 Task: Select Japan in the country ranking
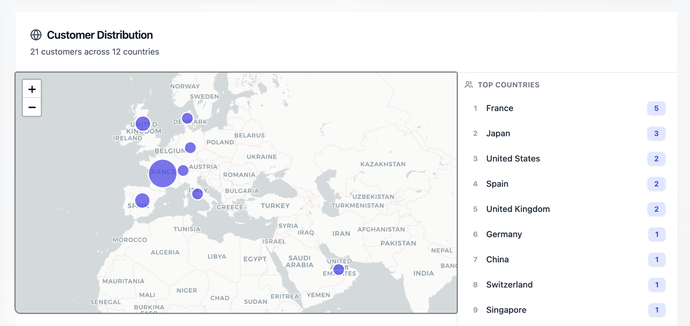(x=498, y=133)
